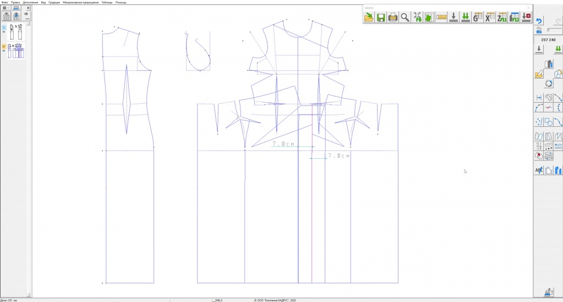Viewport: 563px width, 302px height.
Task: Open the Таблицы menu
Action: tap(107, 2)
